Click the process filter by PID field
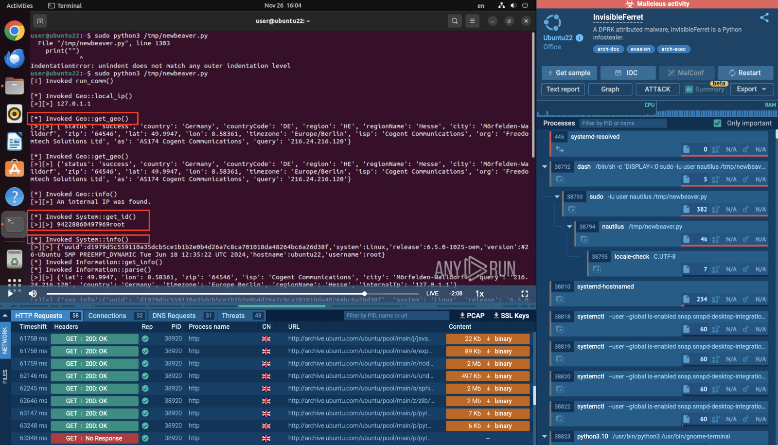Image resolution: width=778 pixels, height=445 pixels. (x=622, y=124)
